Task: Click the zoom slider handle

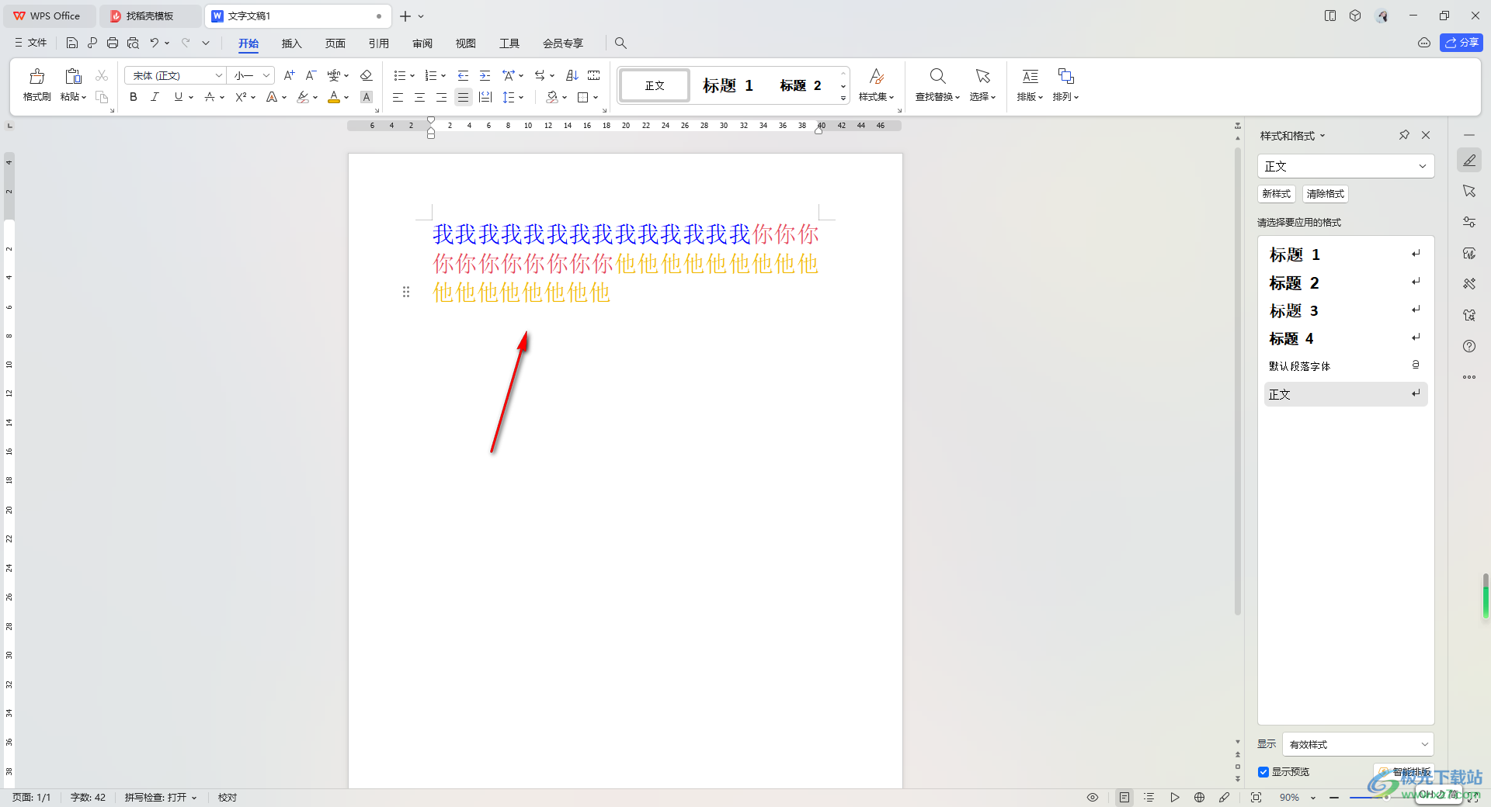Action: point(1385,797)
